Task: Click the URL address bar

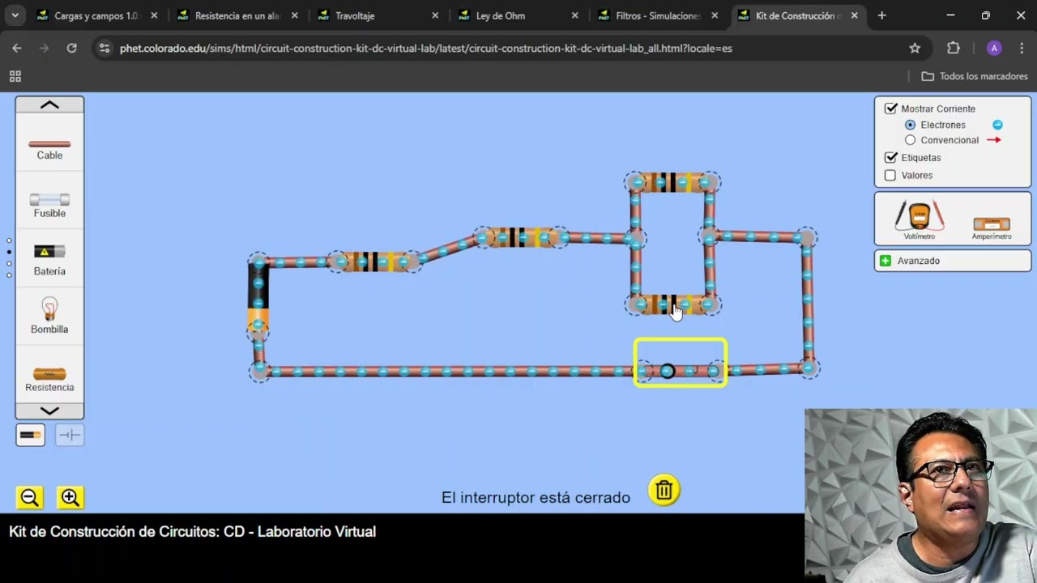Action: pyautogui.click(x=510, y=48)
